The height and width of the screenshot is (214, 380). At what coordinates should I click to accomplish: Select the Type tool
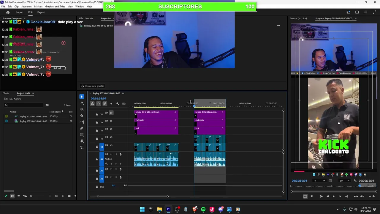coord(82,147)
